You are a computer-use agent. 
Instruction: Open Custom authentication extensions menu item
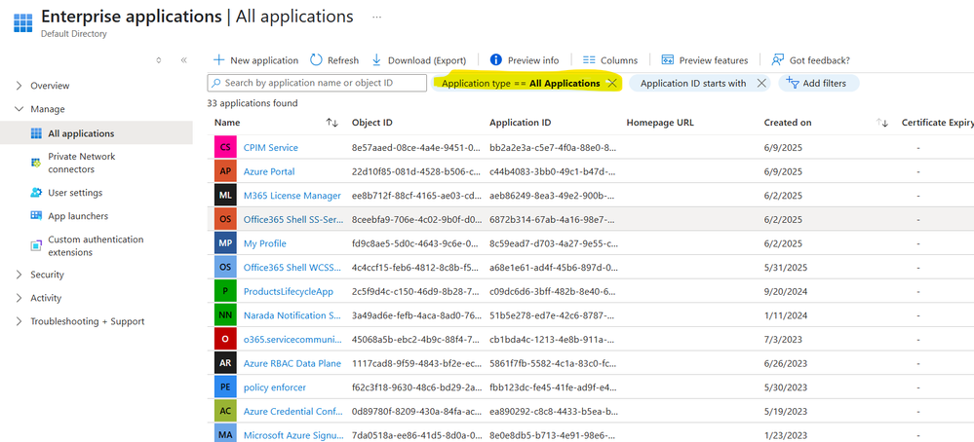click(x=97, y=246)
